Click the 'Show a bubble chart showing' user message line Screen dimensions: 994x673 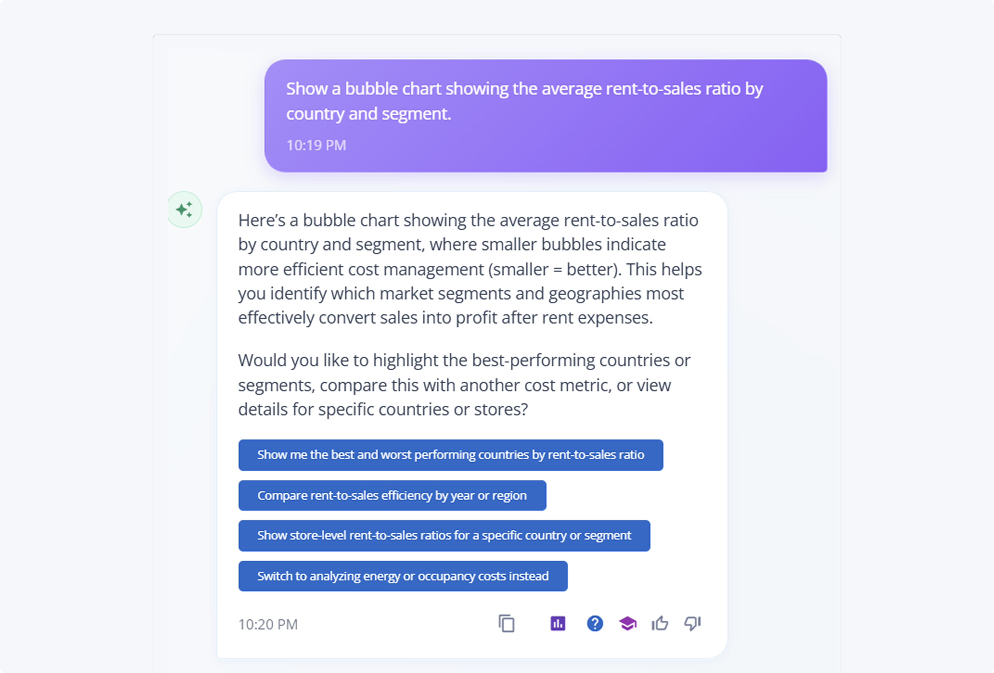tap(524, 89)
